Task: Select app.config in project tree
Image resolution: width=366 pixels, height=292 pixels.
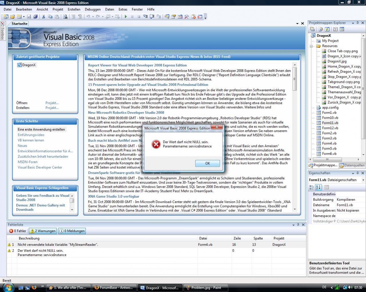Action: (x=330, y=107)
